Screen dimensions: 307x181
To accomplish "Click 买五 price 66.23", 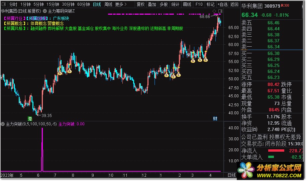I will tap(273, 78).
